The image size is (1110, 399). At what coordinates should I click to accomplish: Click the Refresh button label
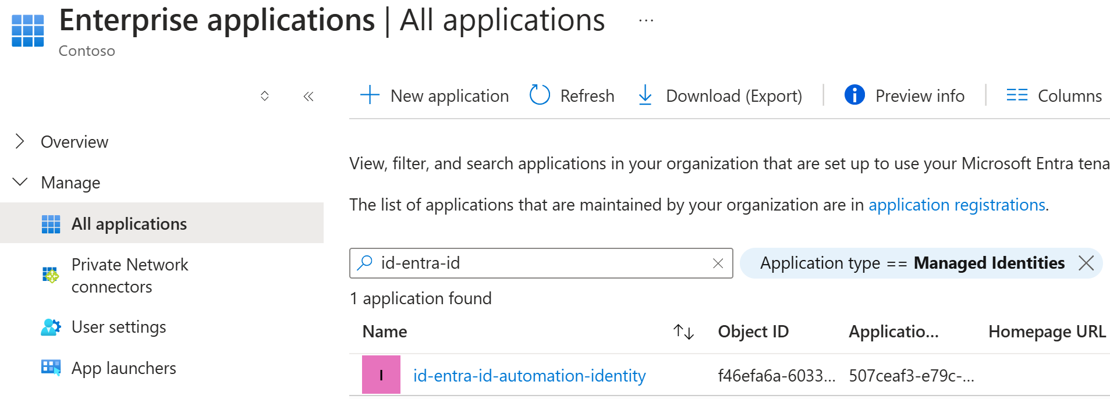click(587, 96)
